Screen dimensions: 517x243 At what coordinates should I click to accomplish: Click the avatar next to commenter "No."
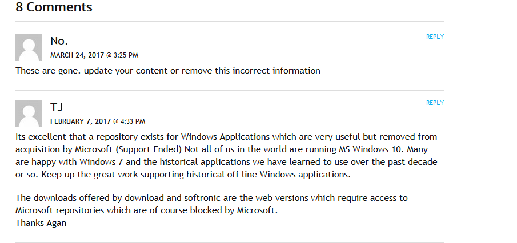point(29,47)
